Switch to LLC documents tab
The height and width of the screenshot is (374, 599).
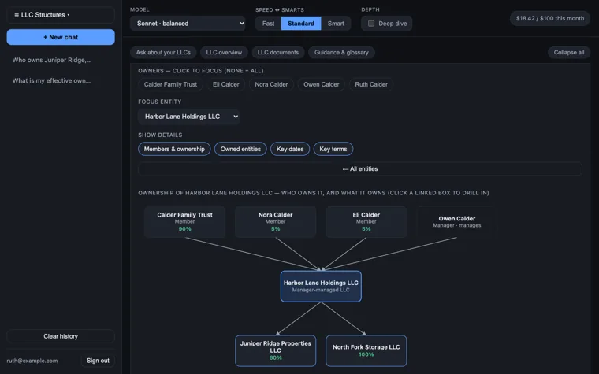point(278,52)
